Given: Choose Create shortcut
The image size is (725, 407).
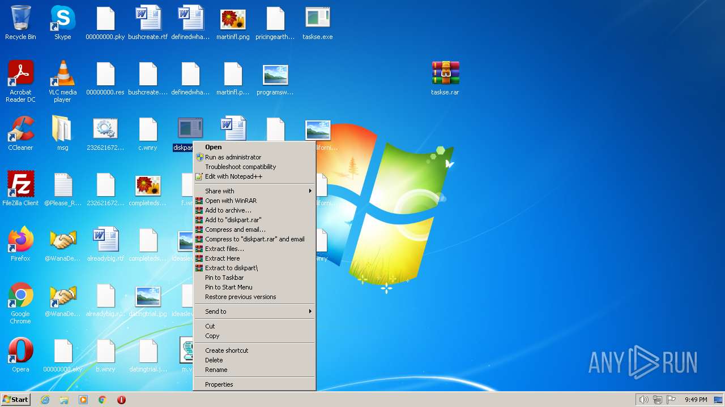Looking at the screenshot, I should [x=254, y=350].
